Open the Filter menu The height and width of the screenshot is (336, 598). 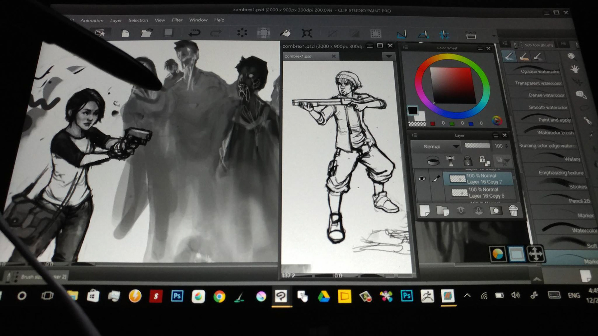pyautogui.click(x=177, y=20)
